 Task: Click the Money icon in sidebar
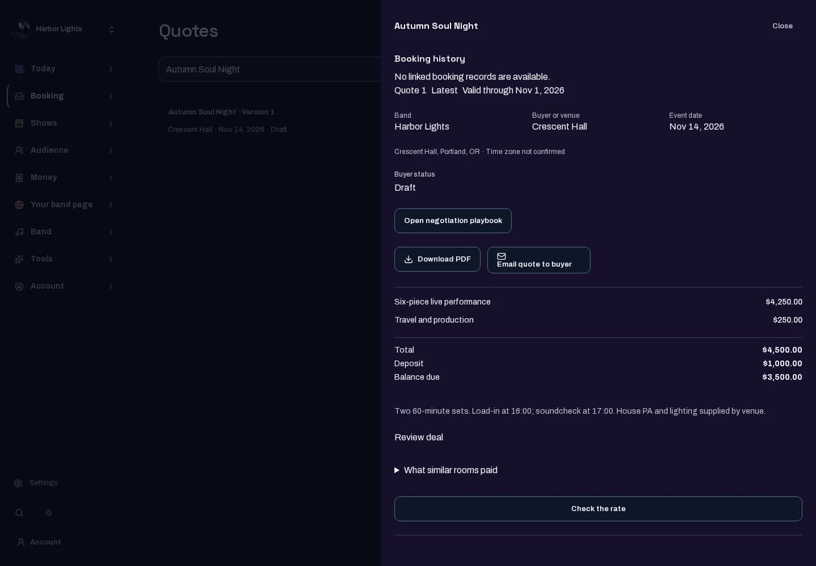[19, 178]
